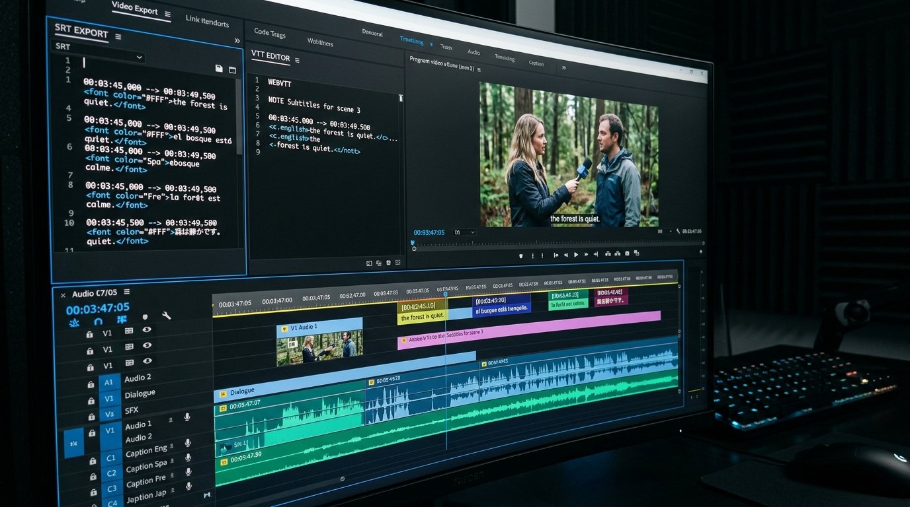Select the V1 Audio 1 video clip thumbnail
Image resolution: width=910 pixels, height=507 pixels.
pyautogui.click(x=319, y=342)
